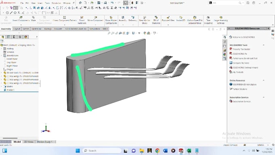Image resolution: width=275 pixels, height=155 pixels.
Task: Open DisplayManager tab
Action: click(25, 37)
